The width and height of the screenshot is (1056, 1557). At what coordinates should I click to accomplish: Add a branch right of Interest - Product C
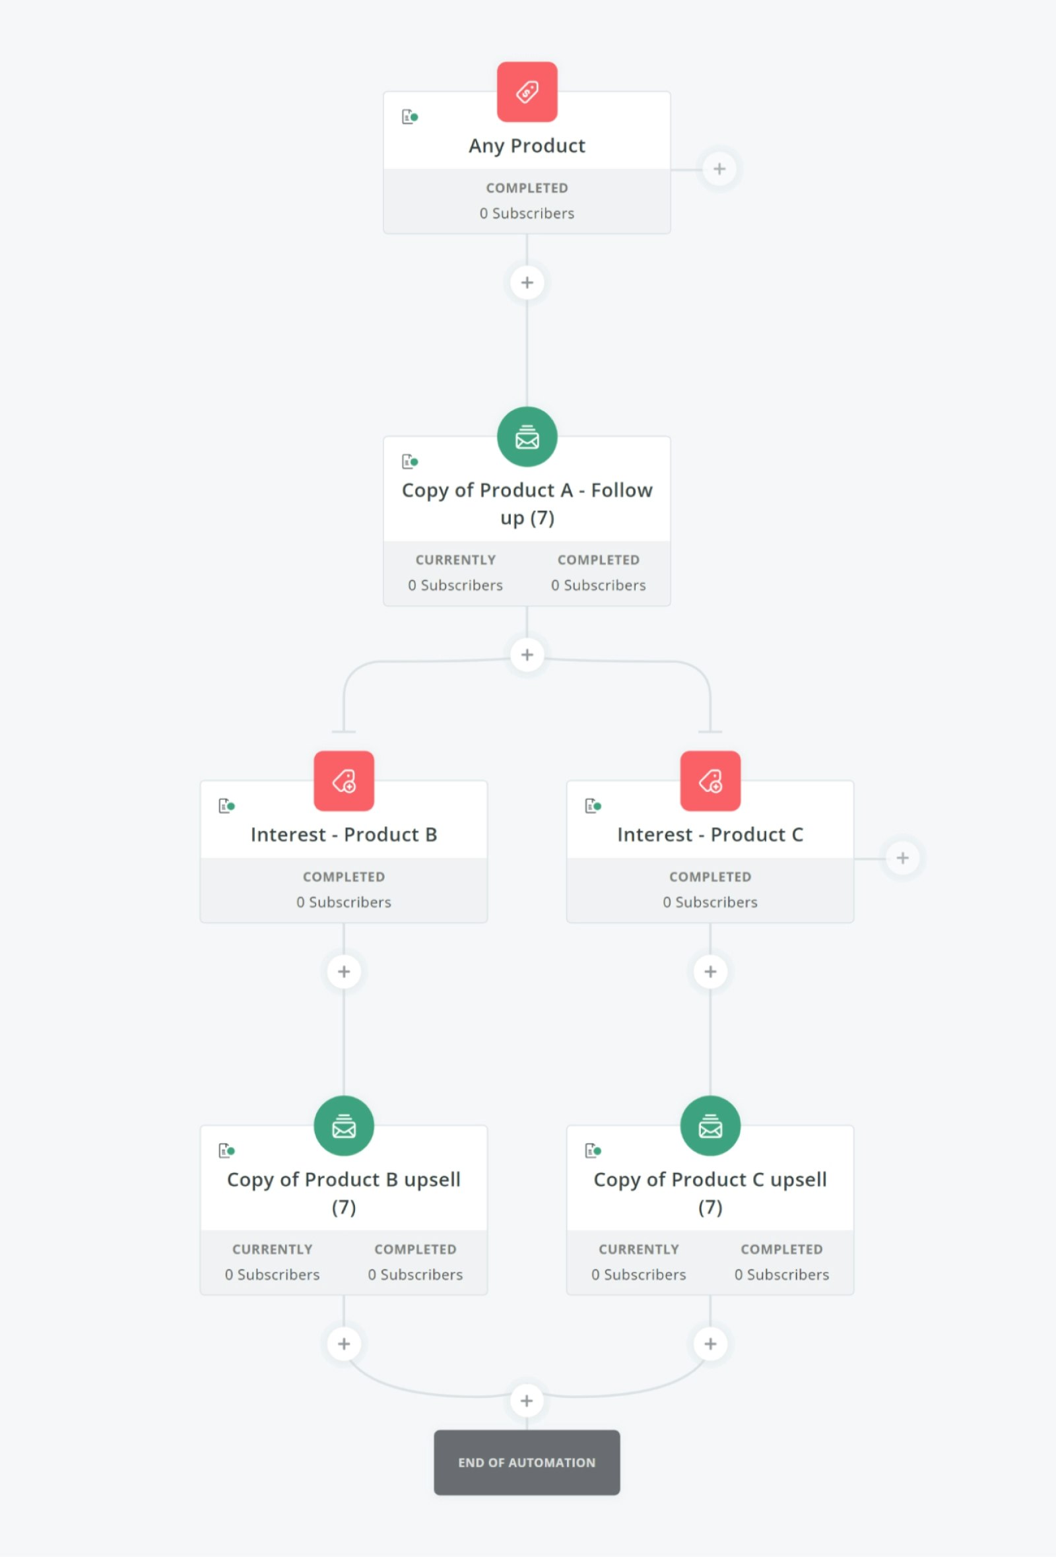click(903, 857)
